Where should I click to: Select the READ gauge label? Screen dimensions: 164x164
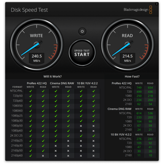(x=127, y=36)
